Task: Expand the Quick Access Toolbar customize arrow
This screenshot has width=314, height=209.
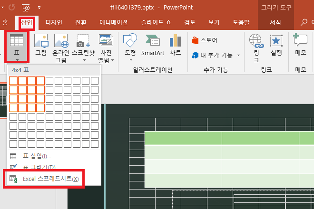Action: [39, 8]
